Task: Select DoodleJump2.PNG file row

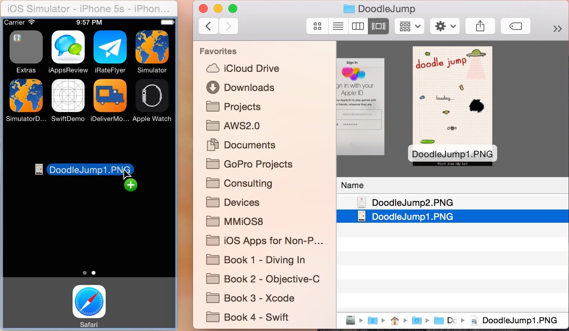Action: click(453, 203)
